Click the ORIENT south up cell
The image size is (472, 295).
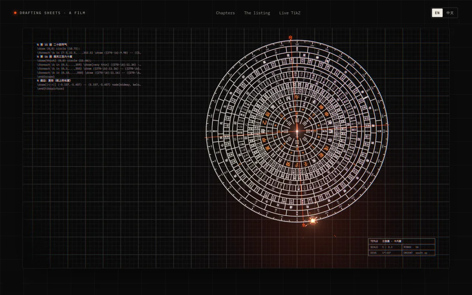tap(419, 253)
